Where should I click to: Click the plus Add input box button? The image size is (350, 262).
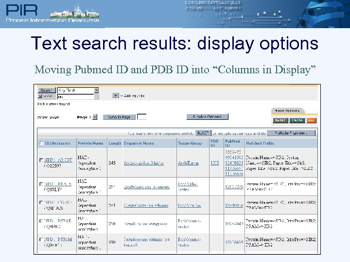tap(115, 96)
